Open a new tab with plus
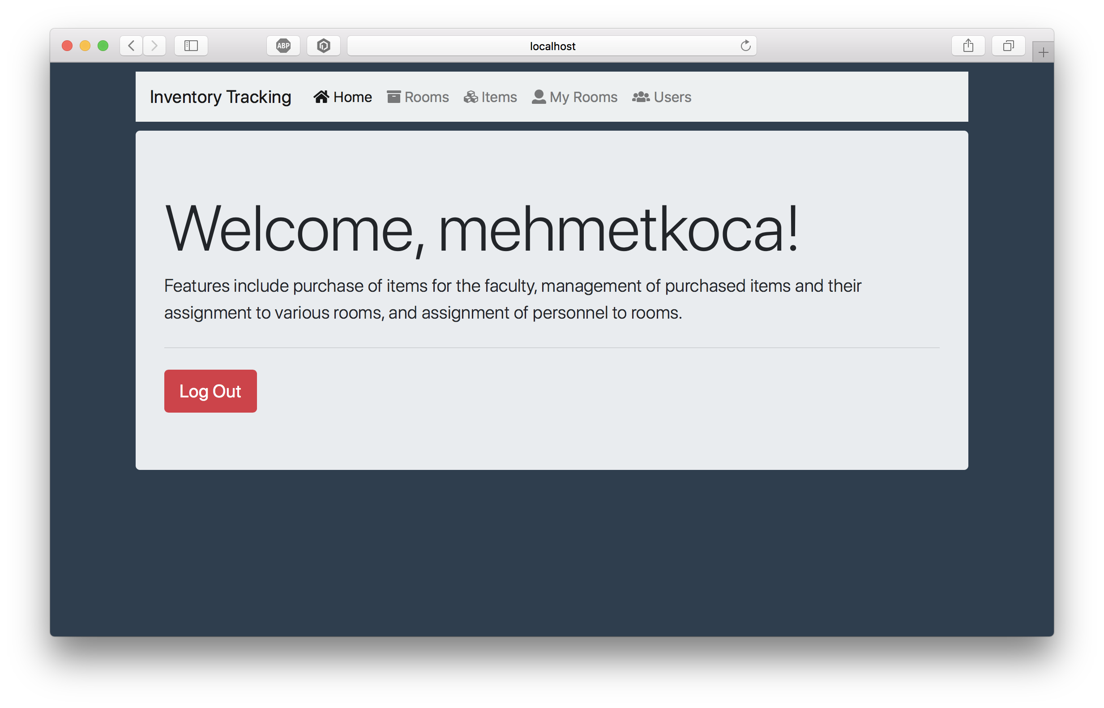1104x708 pixels. point(1043,52)
